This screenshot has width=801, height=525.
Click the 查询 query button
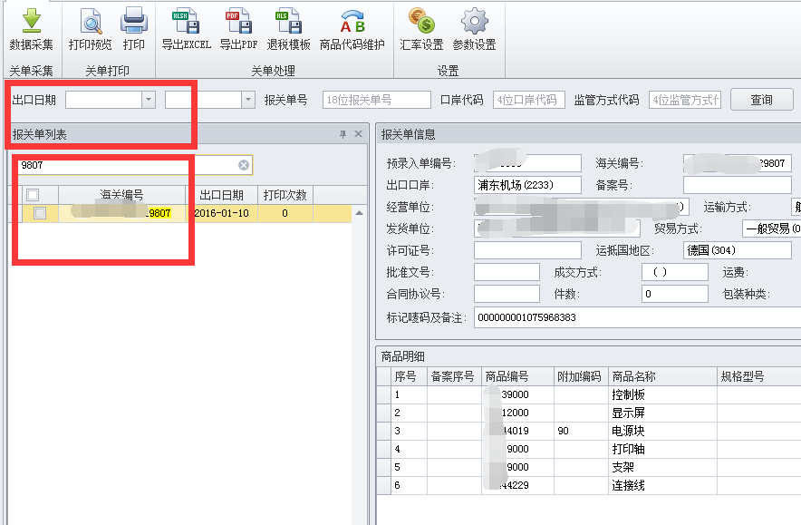click(x=761, y=100)
